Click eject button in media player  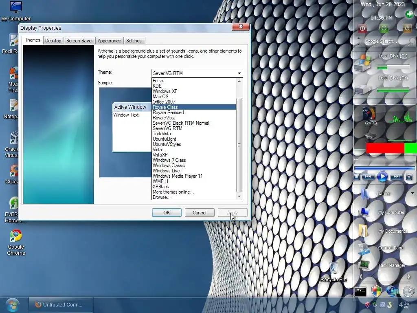click(x=409, y=177)
